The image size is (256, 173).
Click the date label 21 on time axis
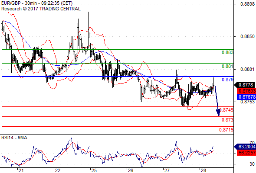pos(21,170)
